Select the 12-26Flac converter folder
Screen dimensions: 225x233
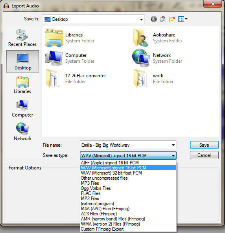pos(76,78)
